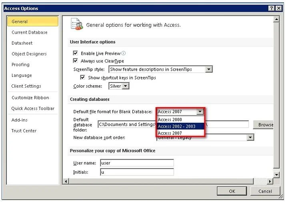Click the Default database folder path field
Image resolution: width=286 pixels, height=202 pixels.
173,124
